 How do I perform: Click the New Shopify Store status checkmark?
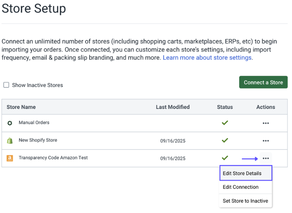pos(225,140)
